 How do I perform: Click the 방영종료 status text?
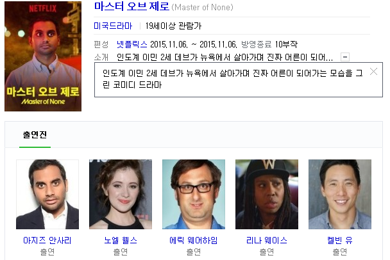[256, 44]
